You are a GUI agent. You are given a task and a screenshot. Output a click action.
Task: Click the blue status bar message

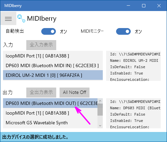[x=83, y=137]
